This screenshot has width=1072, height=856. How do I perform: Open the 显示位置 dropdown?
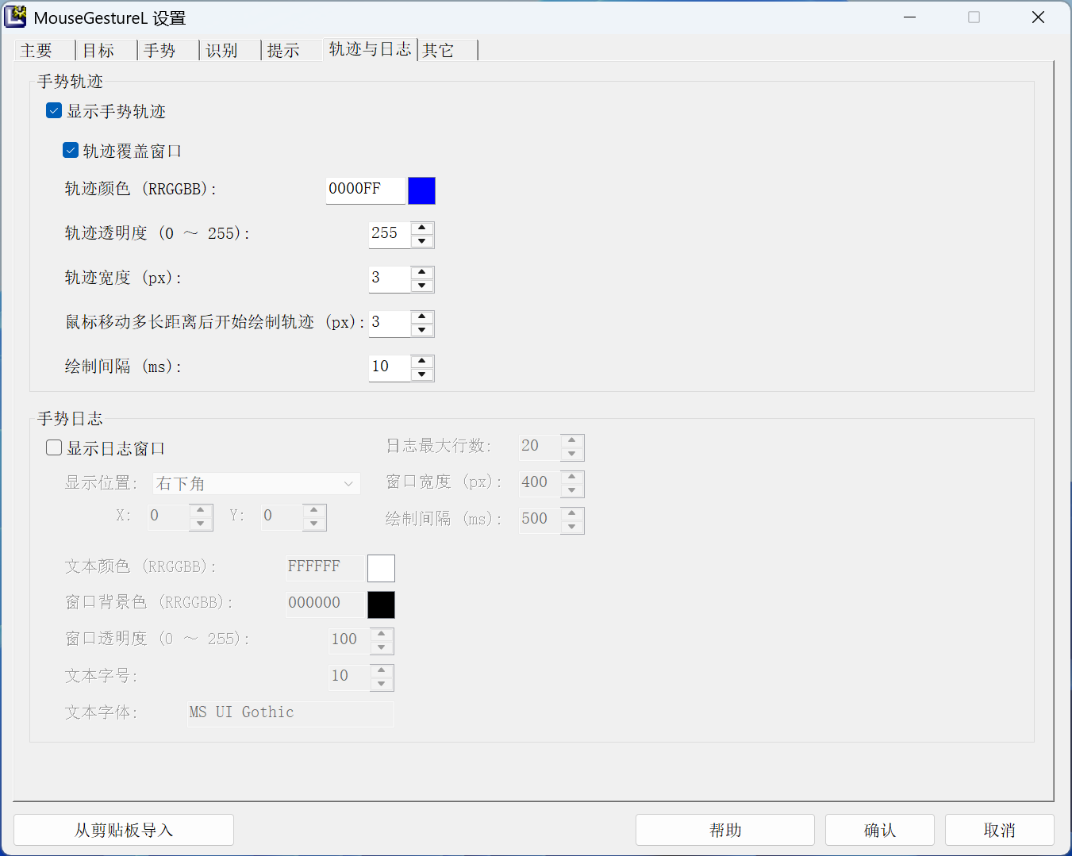point(256,483)
